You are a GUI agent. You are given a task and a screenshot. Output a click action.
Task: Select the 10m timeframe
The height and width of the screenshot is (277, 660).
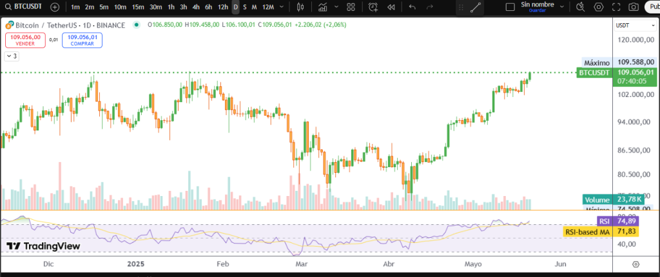[120, 6]
